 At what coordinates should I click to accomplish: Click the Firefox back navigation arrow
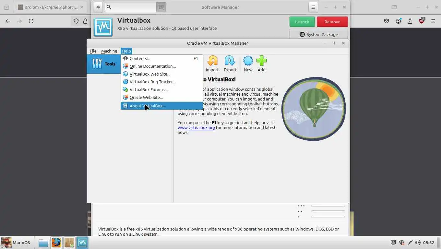click(x=8, y=21)
